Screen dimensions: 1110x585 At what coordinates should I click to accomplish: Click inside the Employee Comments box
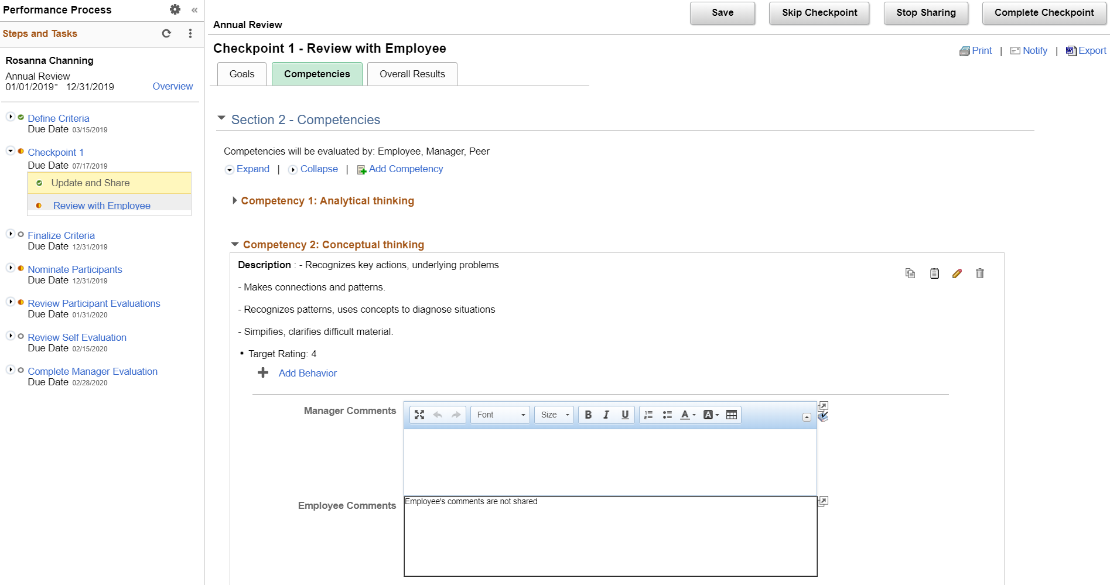coord(610,536)
